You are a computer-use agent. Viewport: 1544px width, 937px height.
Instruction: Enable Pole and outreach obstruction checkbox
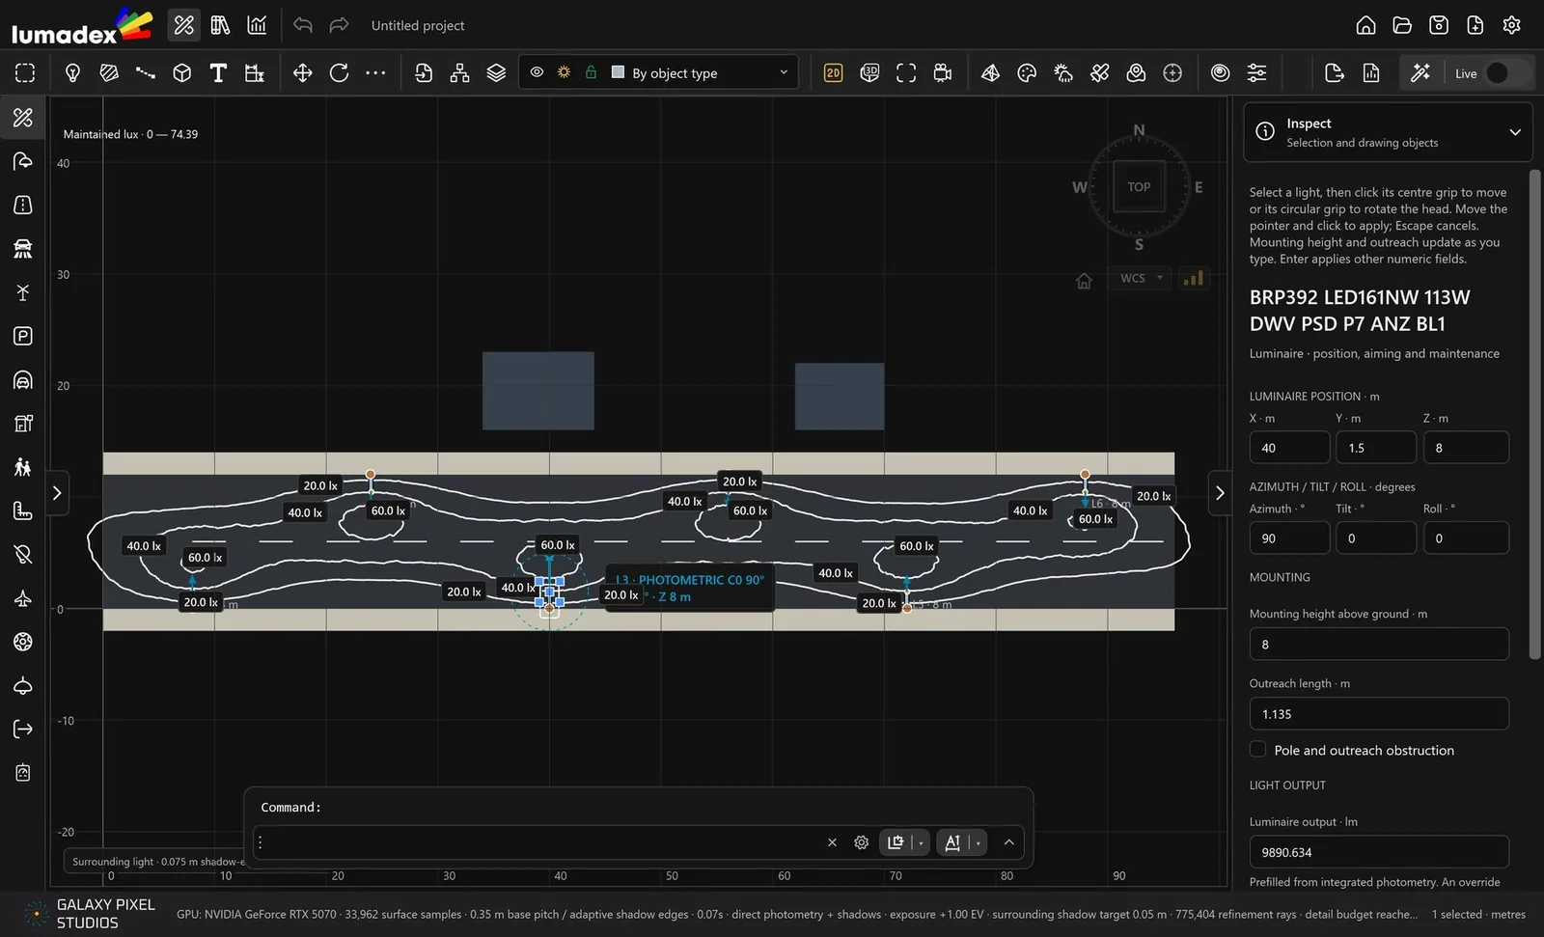[x=1257, y=750]
